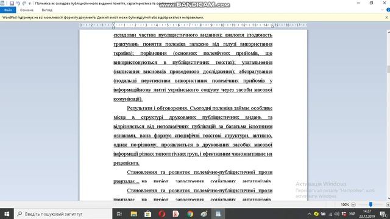Image resolution: width=390 pixels, height=219 pixels.
Task: Click the Undo arrow in the quick access toolbar
Action: tap(18, 3)
